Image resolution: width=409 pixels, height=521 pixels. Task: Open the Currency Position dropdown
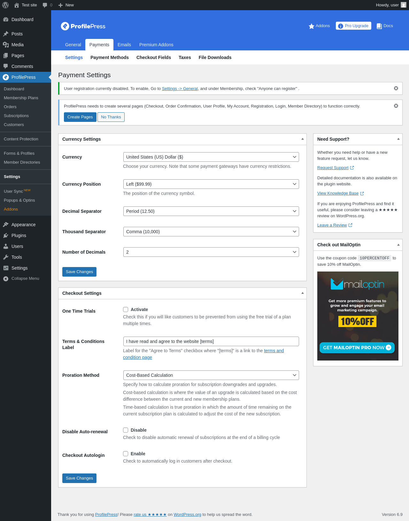211,184
